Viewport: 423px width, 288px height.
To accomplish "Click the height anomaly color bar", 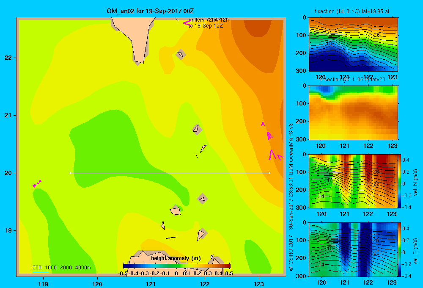I will click(177, 266).
